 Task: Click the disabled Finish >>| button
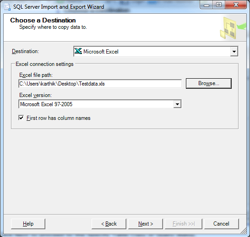tap(184, 224)
